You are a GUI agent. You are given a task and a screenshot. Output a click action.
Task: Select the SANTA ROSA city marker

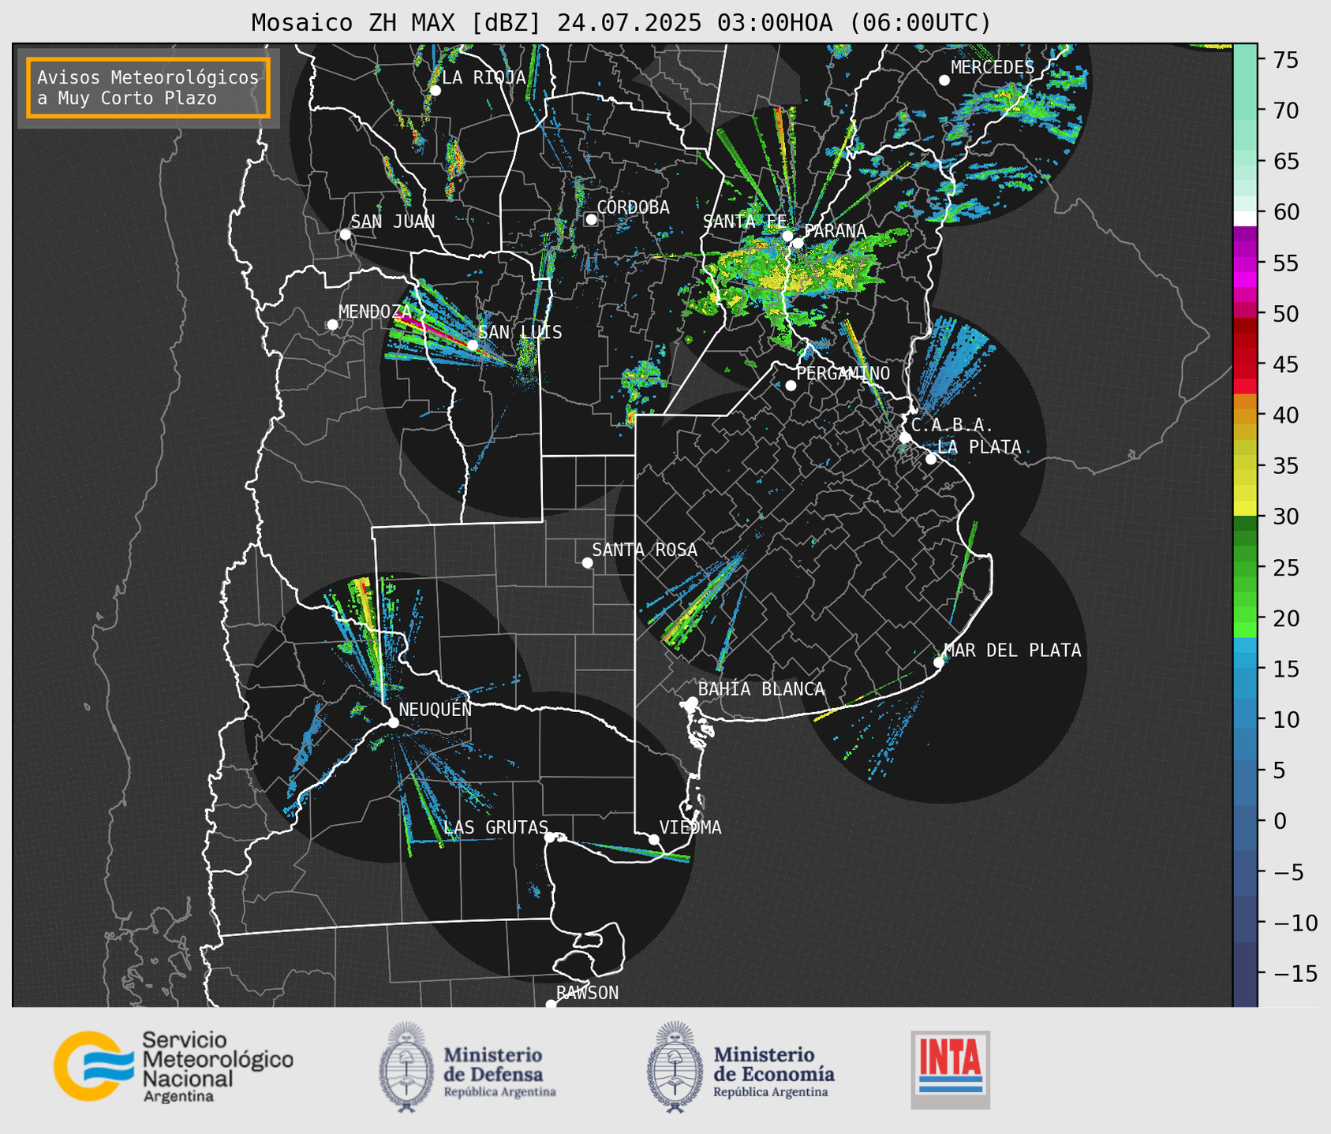point(587,562)
